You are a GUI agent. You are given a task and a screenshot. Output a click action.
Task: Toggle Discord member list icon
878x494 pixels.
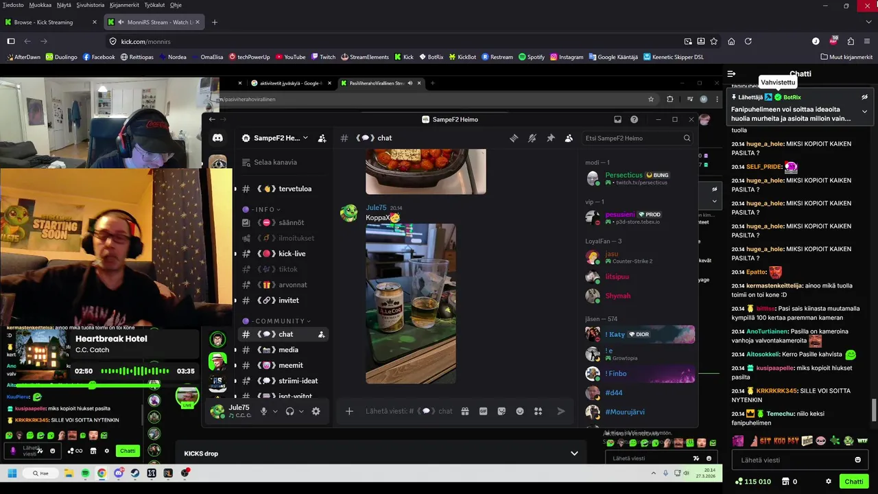(x=569, y=138)
